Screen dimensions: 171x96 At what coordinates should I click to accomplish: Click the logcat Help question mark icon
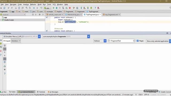5,74
